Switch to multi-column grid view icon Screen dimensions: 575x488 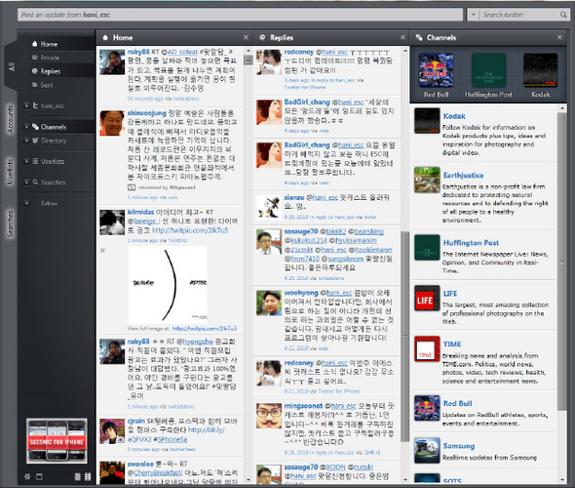pyautogui.click(x=88, y=476)
